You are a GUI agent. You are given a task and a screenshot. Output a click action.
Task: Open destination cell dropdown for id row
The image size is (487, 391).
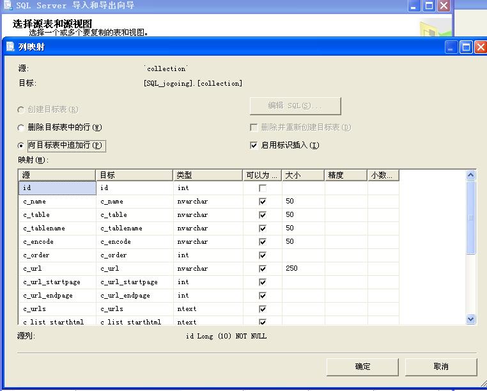point(134,188)
